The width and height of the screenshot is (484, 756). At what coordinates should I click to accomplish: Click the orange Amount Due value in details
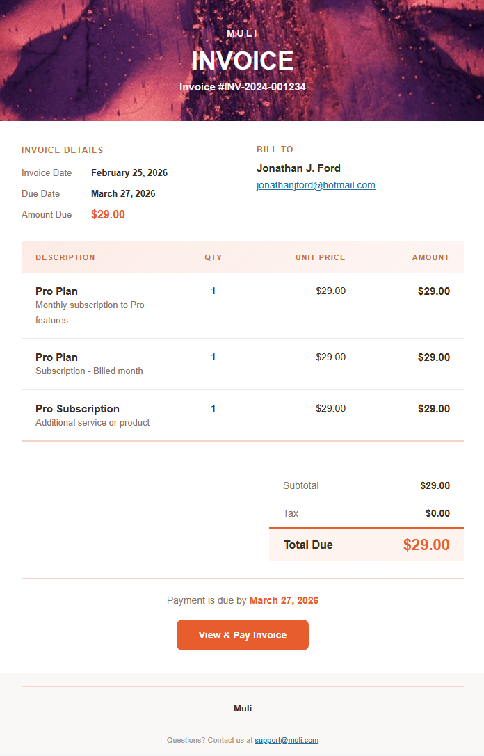(108, 214)
